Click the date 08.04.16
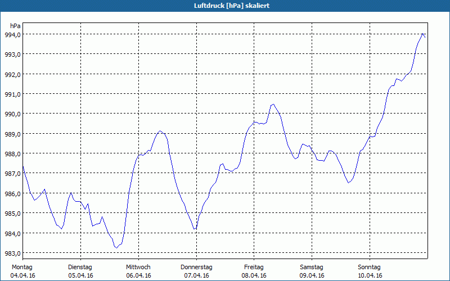The width and height of the screenshot is (450, 281). [254, 275]
